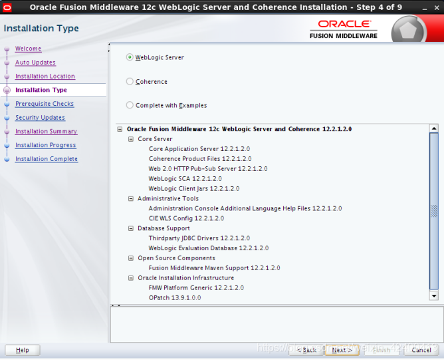Choose Complete with Examples radio button

130,105
